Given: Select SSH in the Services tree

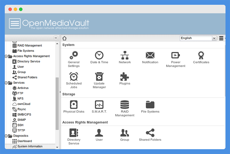Looking at the screenshot, I should 18,125.
